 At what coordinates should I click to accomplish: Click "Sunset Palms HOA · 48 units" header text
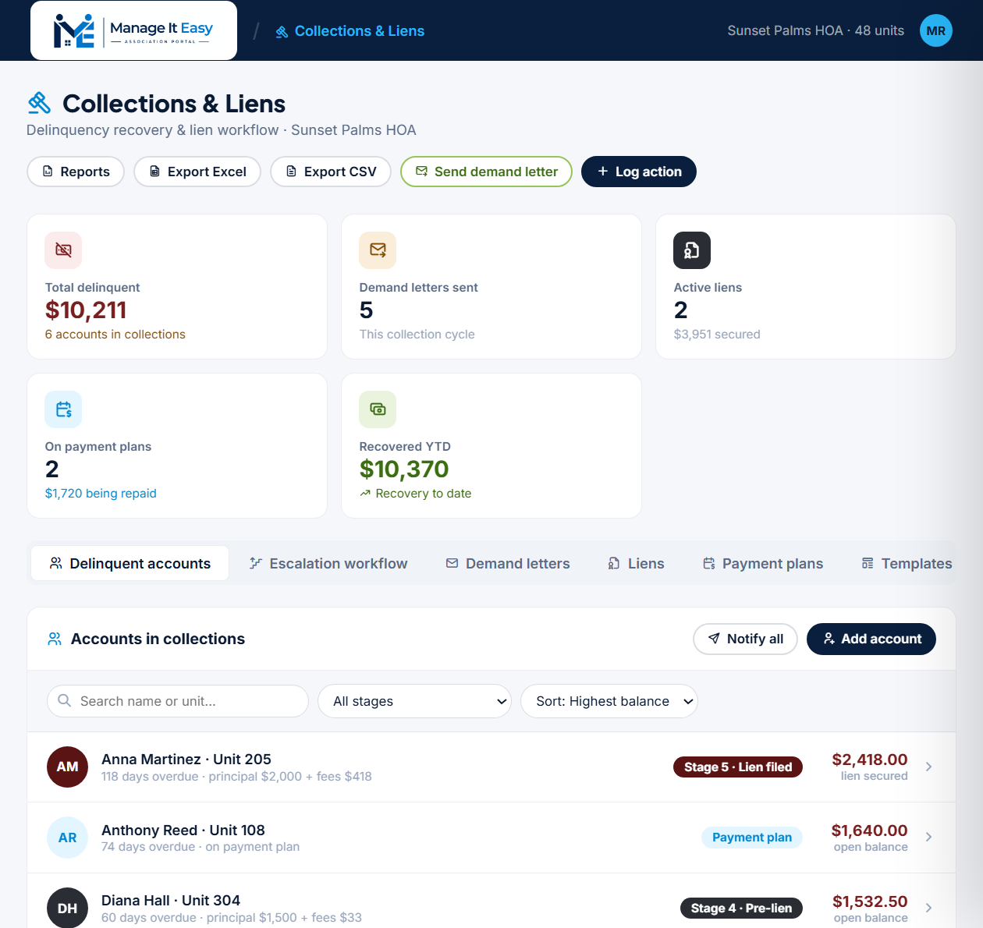pyautogui.click(x=816, y=31)
